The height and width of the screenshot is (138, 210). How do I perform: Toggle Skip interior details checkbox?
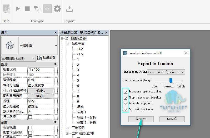126,98
